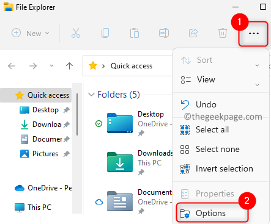Choose Select all from the menu
271x224 pixels.
point(220,130)
